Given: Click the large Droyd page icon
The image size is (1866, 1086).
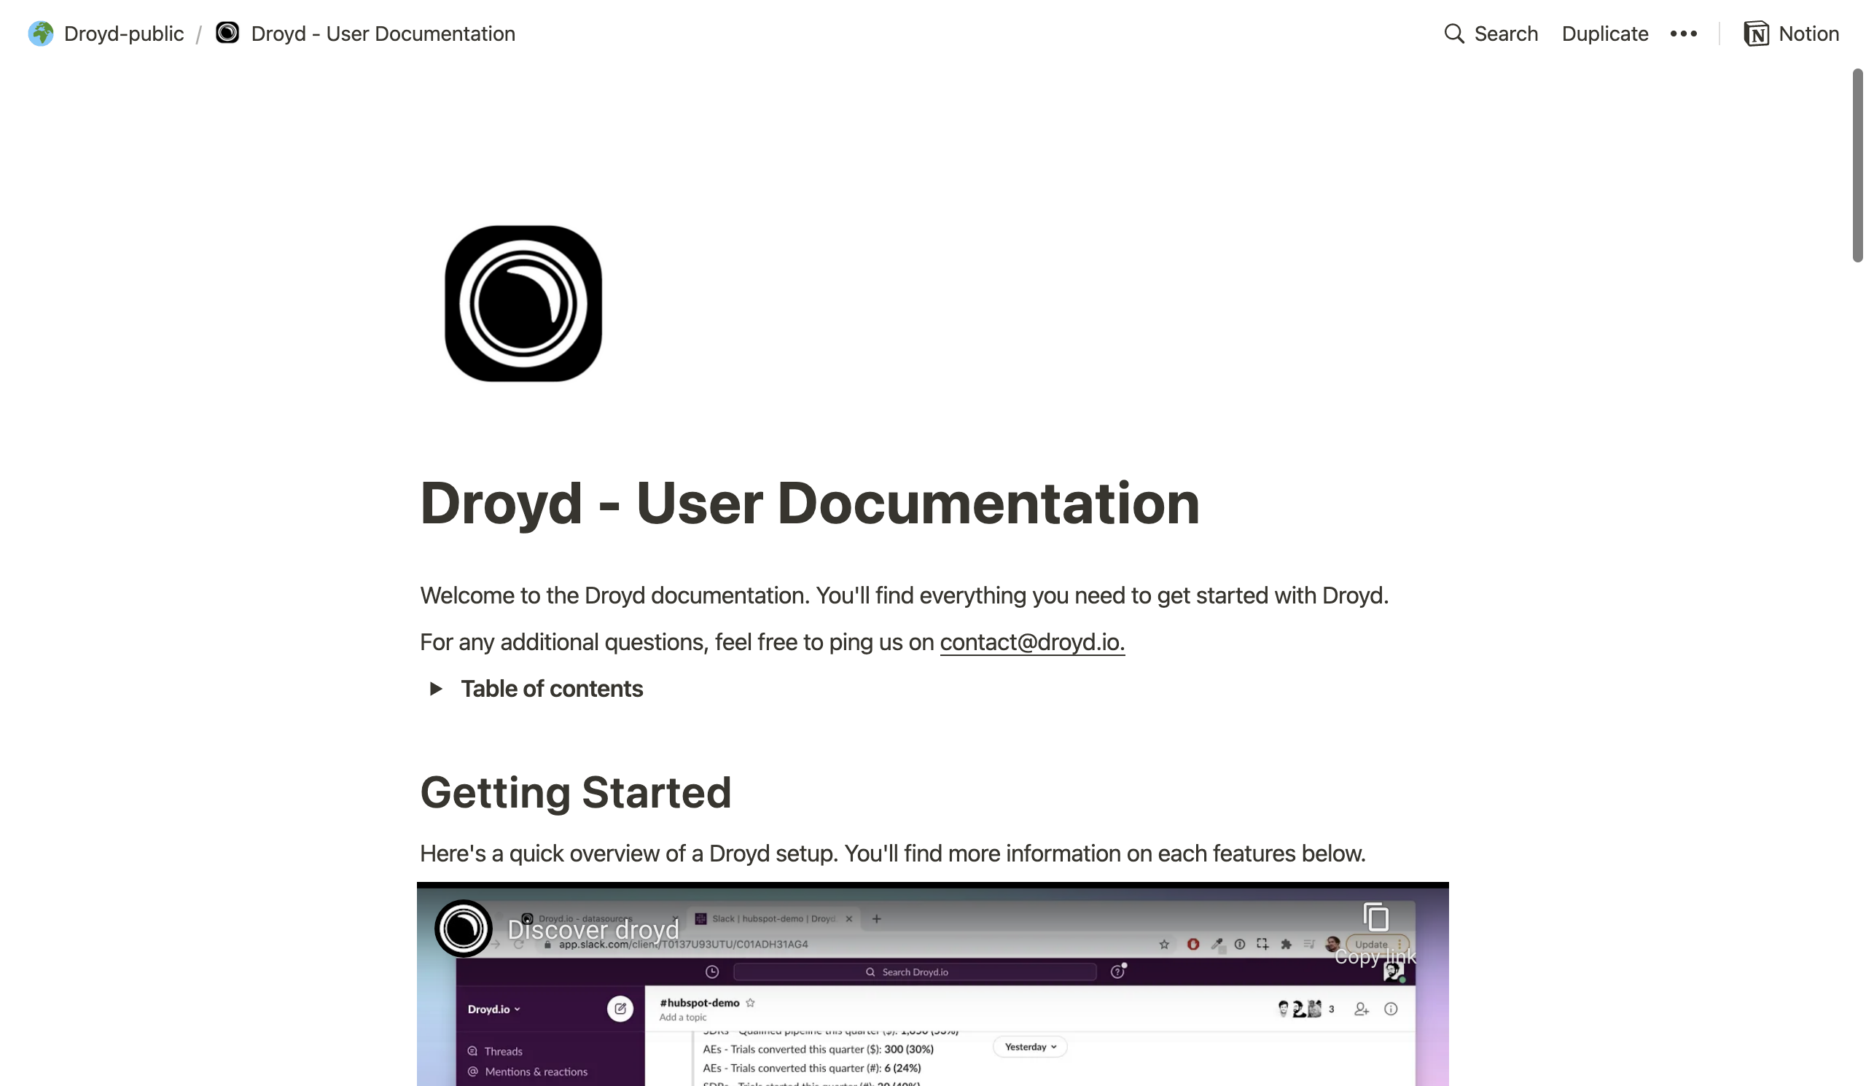Looking at the screenshot, I should click(x=523, y=303).
